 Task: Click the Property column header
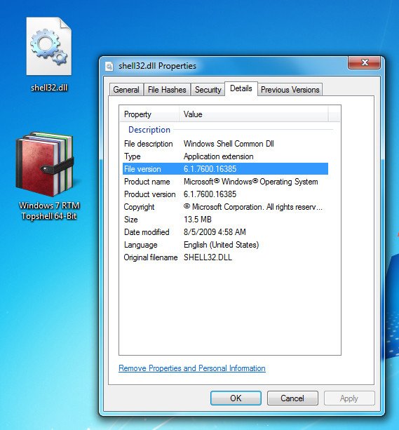pos(149,114)
